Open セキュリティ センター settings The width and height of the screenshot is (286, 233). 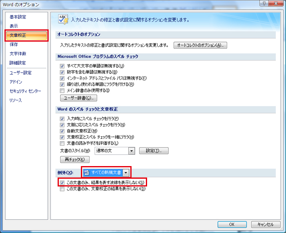click(25, 91)
